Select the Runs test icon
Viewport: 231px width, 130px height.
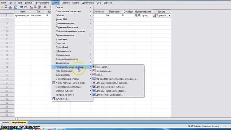(94, 75)
